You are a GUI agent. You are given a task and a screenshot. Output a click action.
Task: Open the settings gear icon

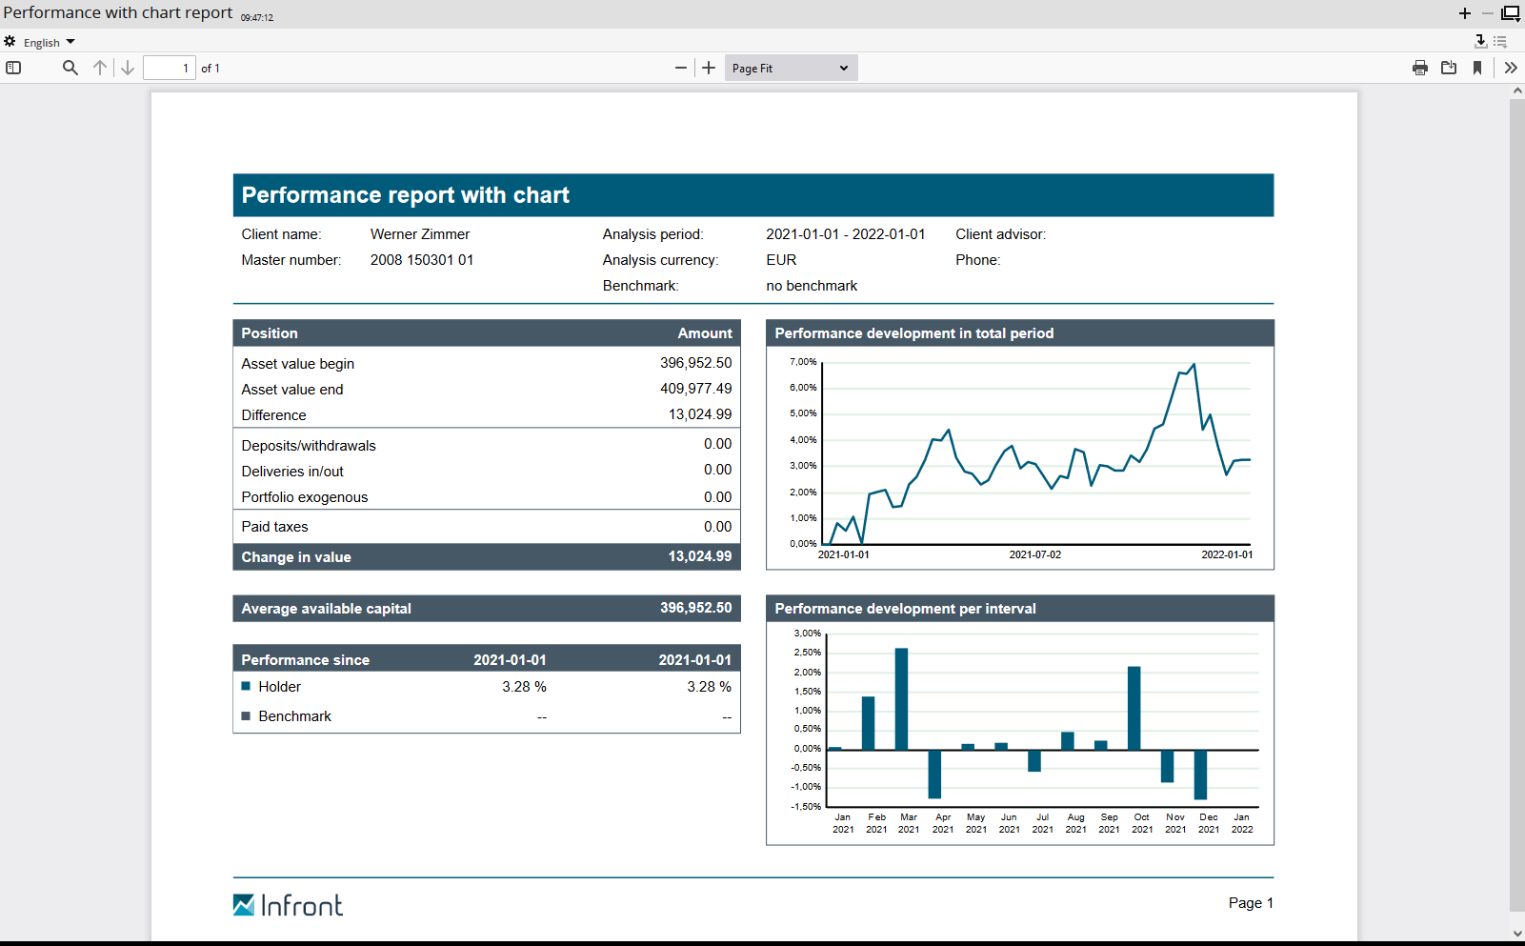coord(10,41)
